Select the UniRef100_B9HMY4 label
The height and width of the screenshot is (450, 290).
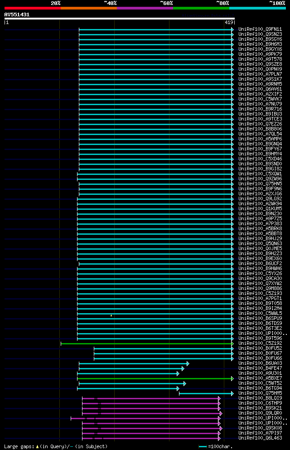[x=260, y=154]
